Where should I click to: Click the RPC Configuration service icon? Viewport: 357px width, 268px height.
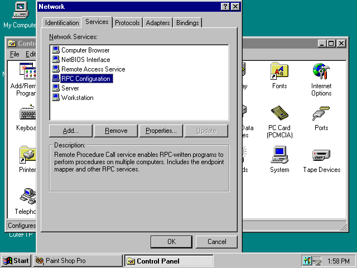(56, 78)
